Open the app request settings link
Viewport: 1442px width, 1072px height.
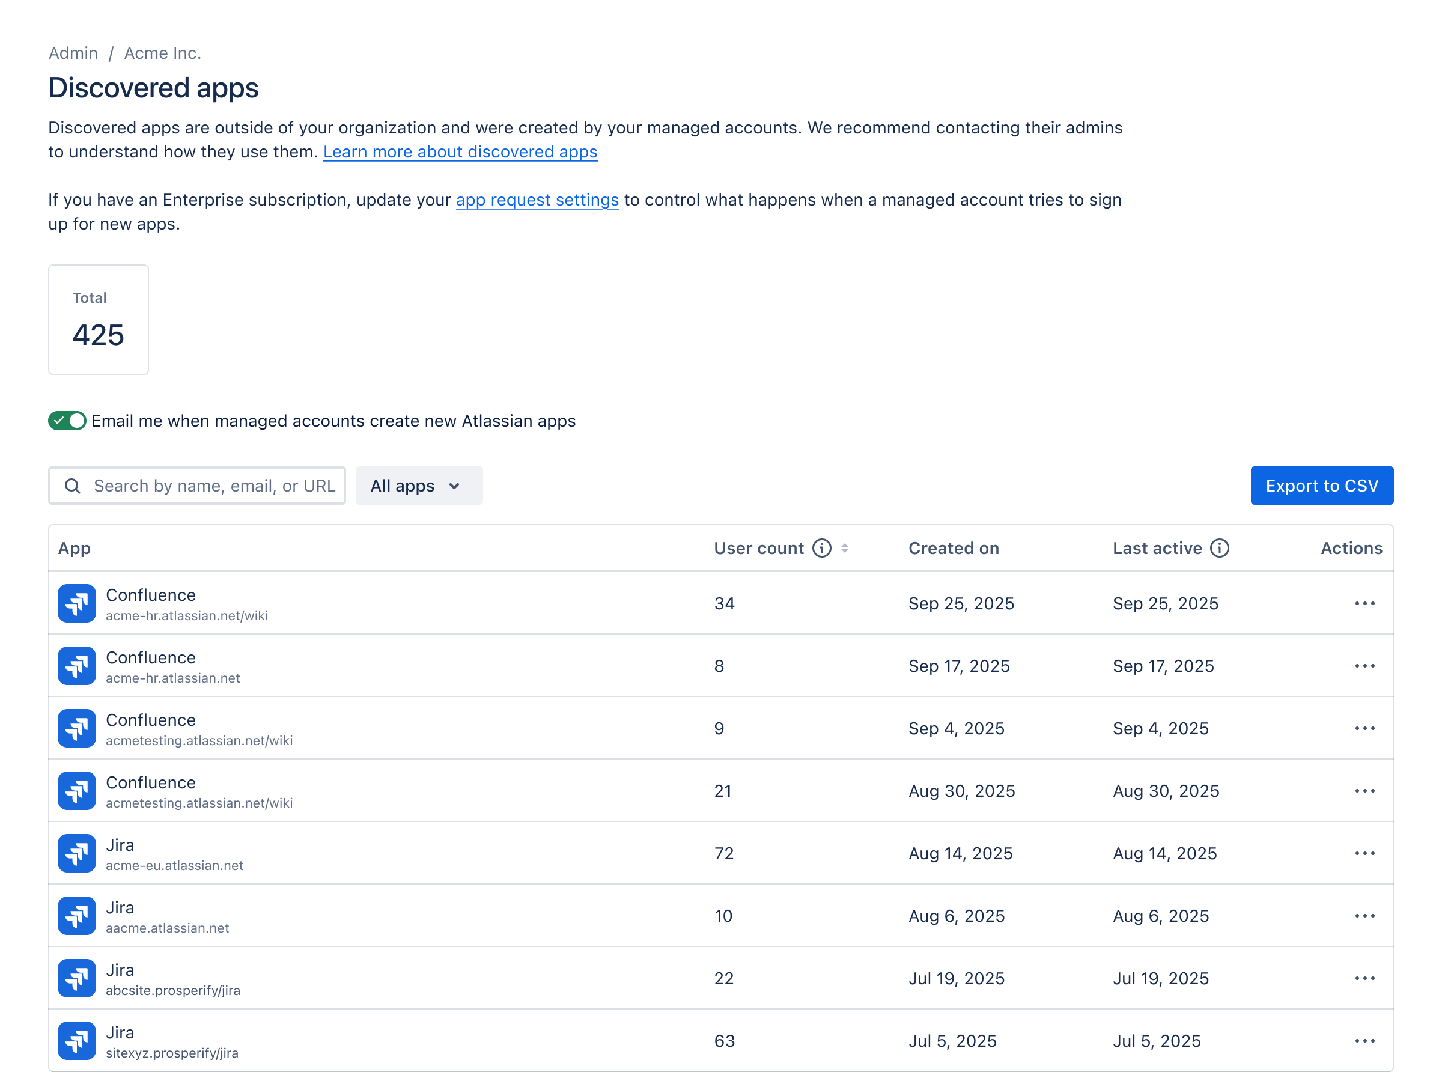[x=537, y=200]
